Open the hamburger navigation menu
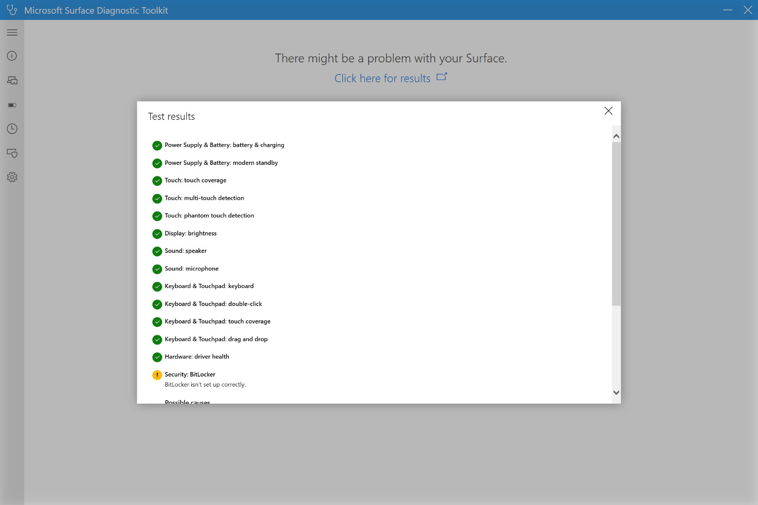The width and height of the screenshot is (758, 505). coord(12,32)
